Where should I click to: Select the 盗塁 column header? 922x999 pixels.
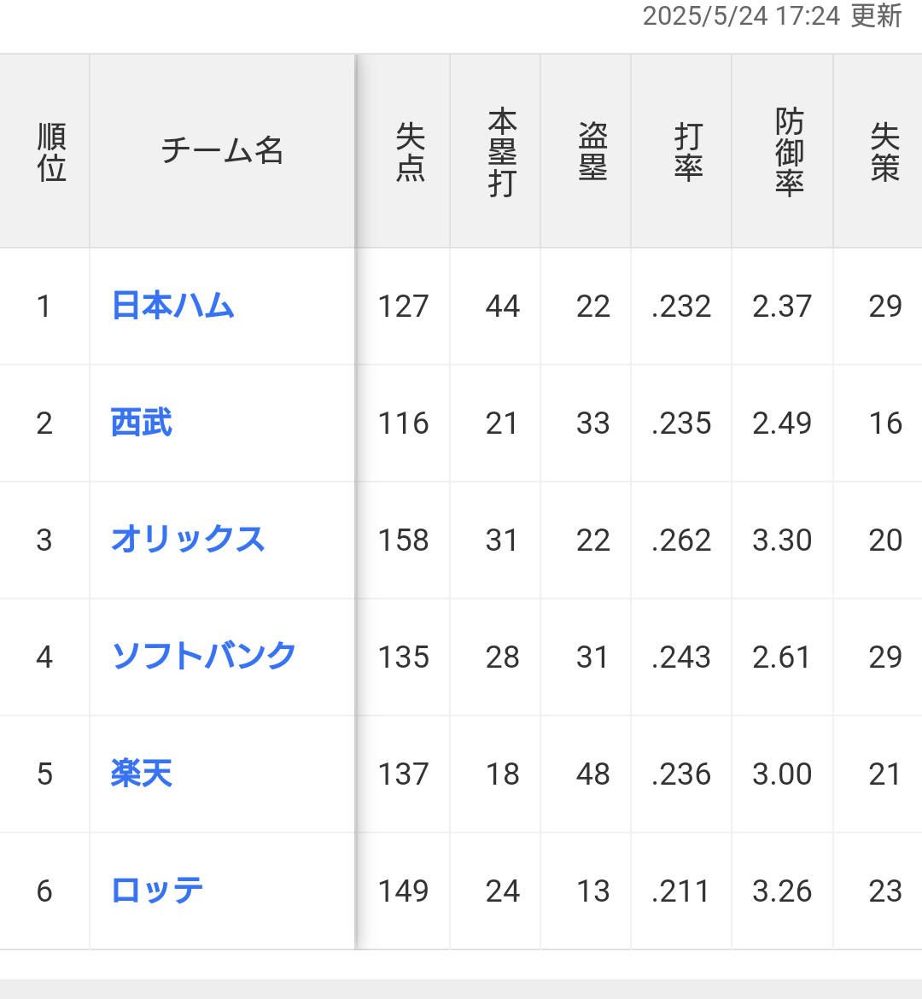[x=592, y=152]
